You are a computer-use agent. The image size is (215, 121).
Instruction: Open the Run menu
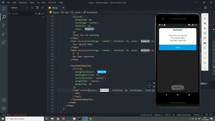pyautogui.click(x=44, y=2)
